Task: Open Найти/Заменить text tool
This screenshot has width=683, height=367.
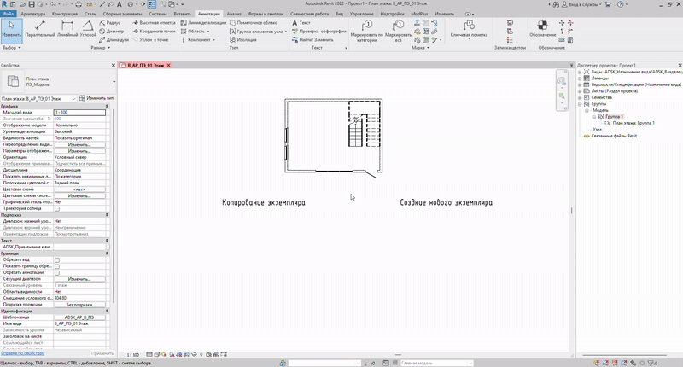Action: [x=312, y=39]
